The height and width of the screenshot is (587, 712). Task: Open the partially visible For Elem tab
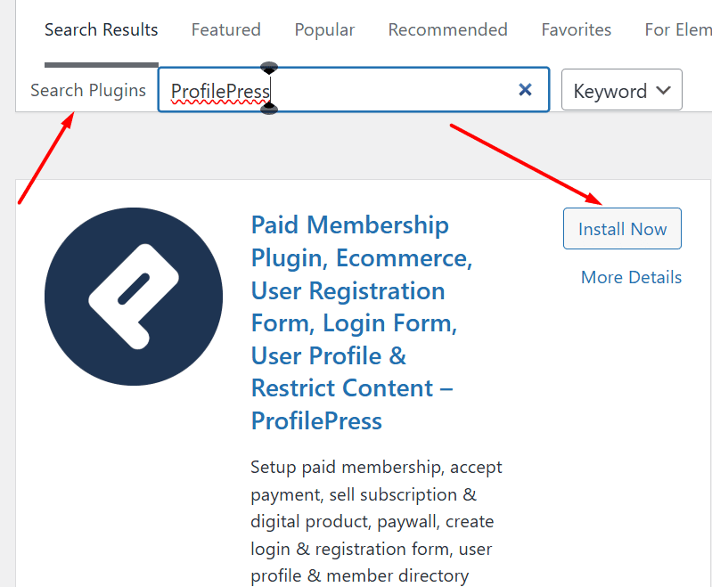point(677,30)
